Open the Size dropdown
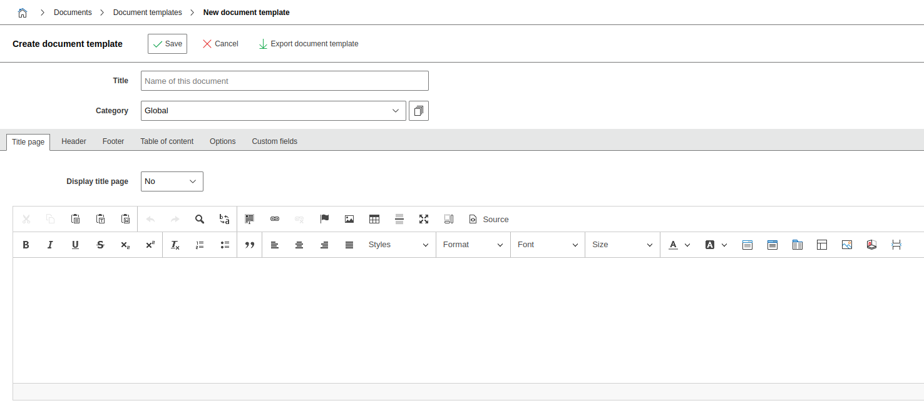The image size is (924, 403). pyautogui.click(x=622, y=245)
